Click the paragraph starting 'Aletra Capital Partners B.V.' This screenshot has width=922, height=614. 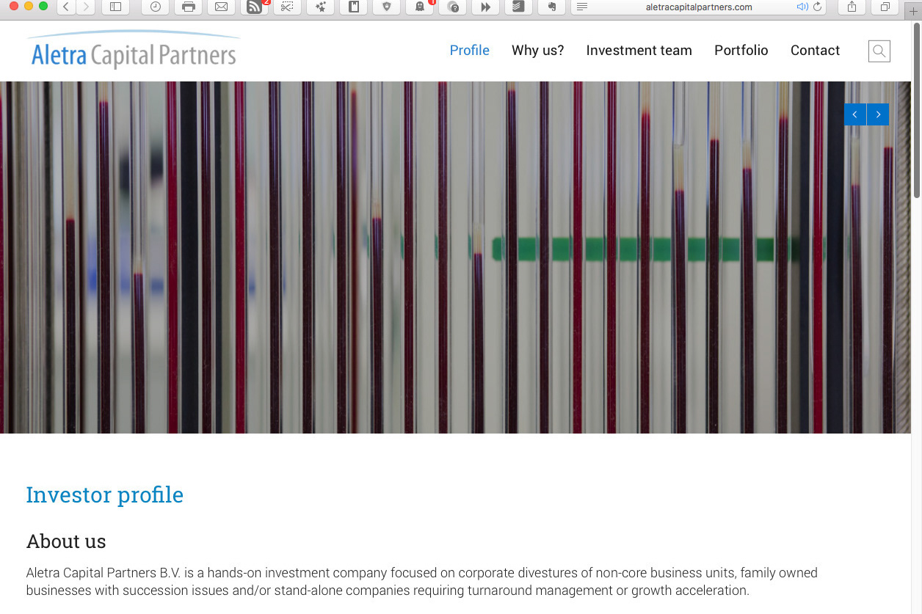point(422,582)
